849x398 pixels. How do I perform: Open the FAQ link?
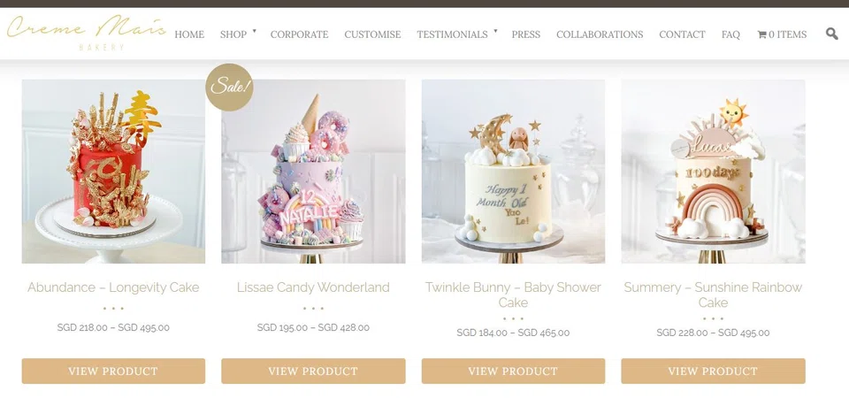coord(730,34)
